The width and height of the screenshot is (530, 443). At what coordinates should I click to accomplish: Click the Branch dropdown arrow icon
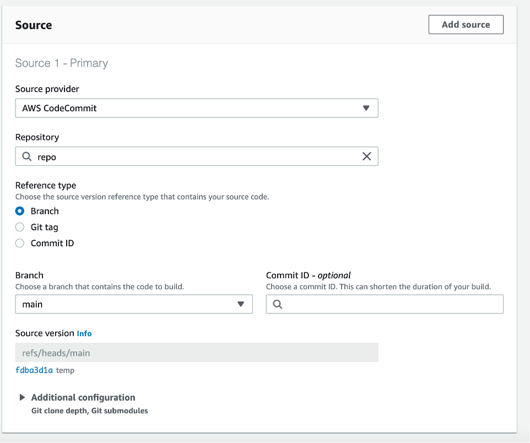point(241,304)
